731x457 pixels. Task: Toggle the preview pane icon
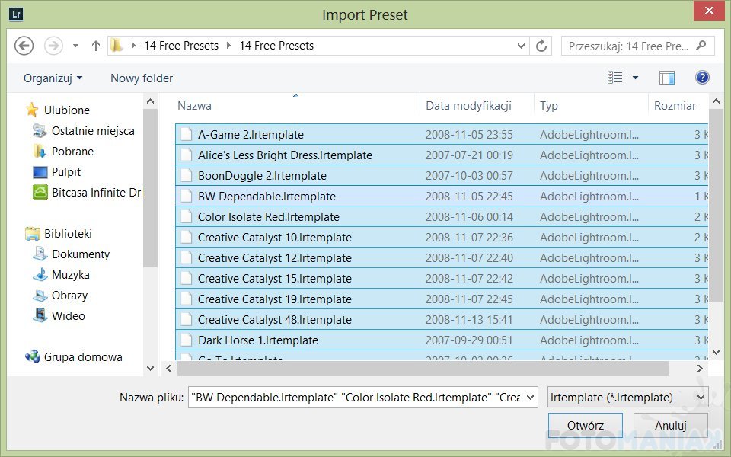point(667,78)
